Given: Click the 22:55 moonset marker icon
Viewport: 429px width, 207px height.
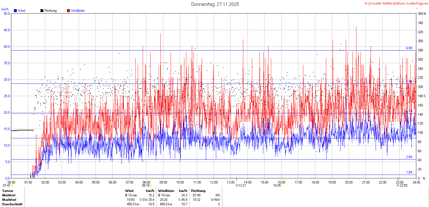Looking at the screenshot, I should click(x=398, y=185).
